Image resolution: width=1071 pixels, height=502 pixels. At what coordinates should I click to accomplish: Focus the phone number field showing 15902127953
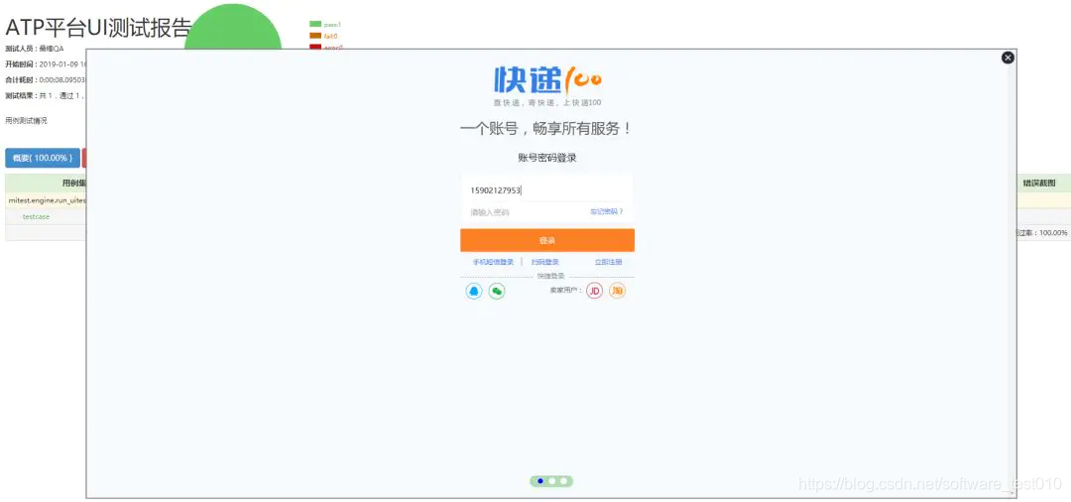click(x=547, y=190)
